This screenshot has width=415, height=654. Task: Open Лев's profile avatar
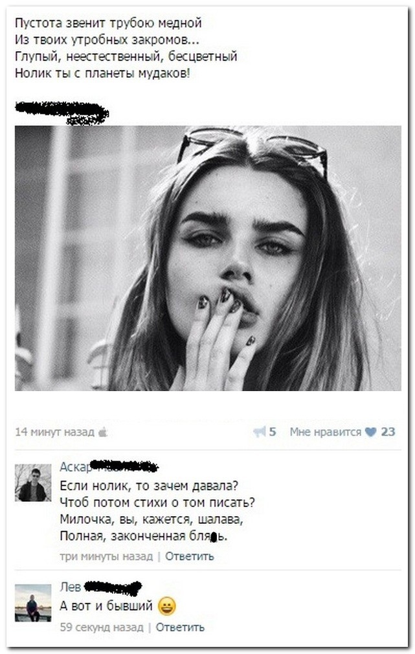[33, 603]
